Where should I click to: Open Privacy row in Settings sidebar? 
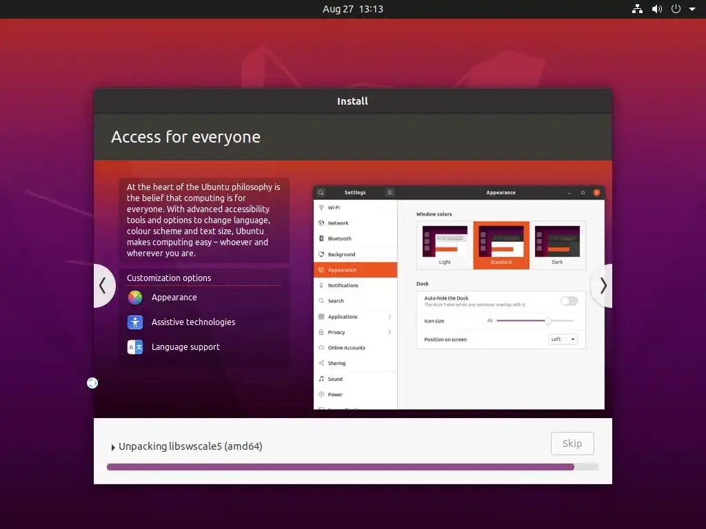(355, 333)
